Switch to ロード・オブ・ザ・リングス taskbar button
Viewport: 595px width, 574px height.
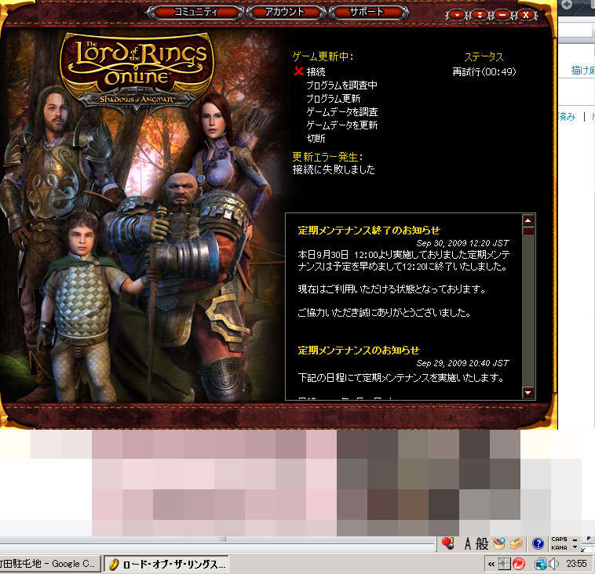coord(166,564)
